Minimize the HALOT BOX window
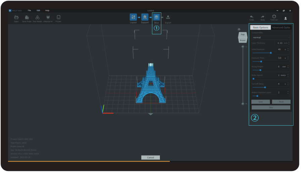The image size is (301, 174). [277, 10]
